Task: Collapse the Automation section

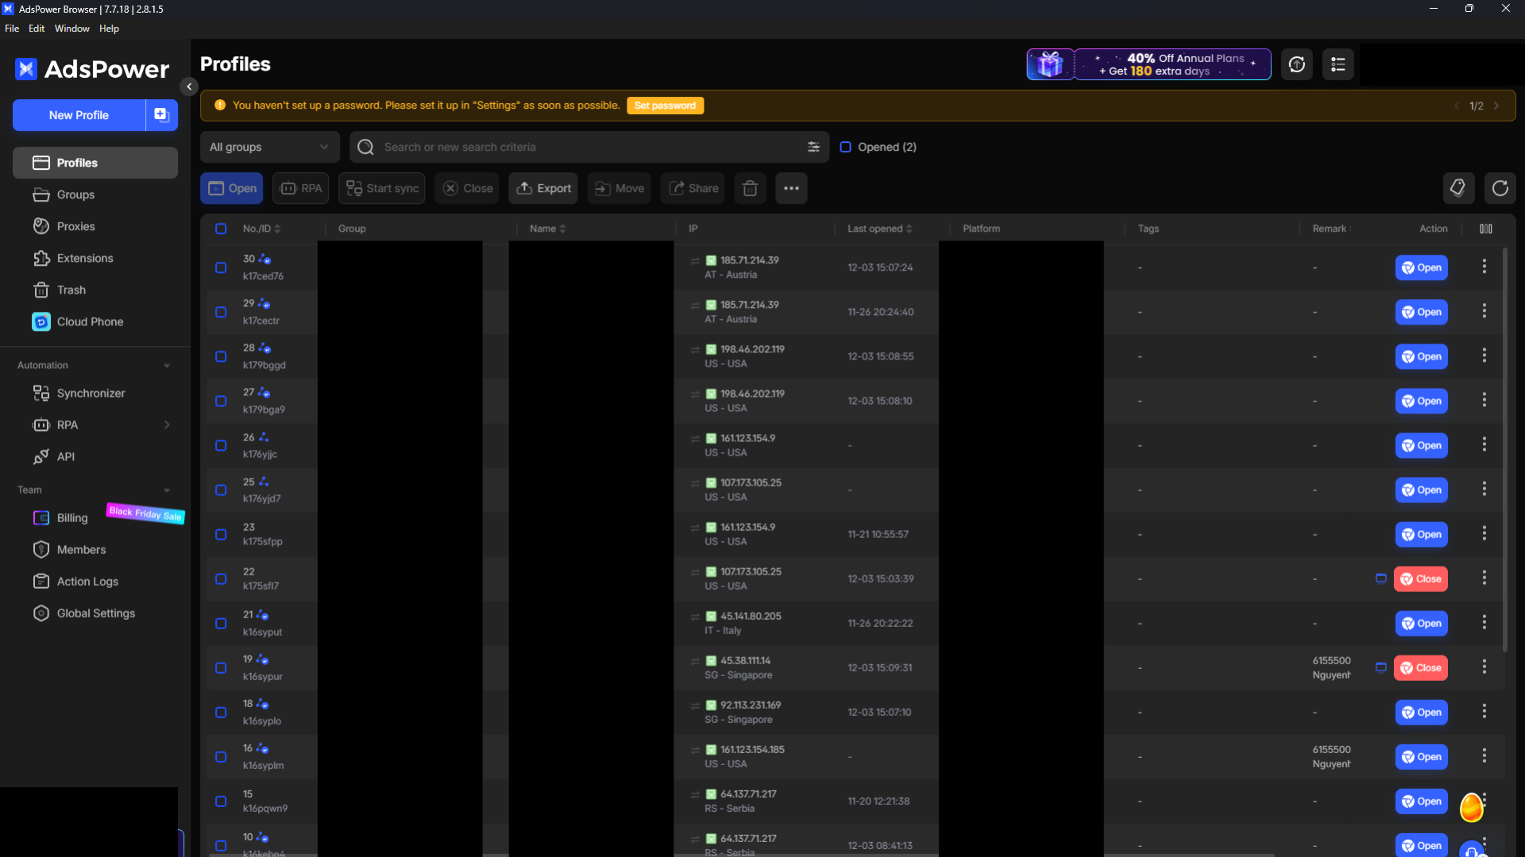Action: coord(167,366)
